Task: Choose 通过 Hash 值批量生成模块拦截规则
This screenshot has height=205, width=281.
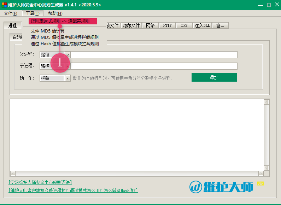Action: click(65, 44)
